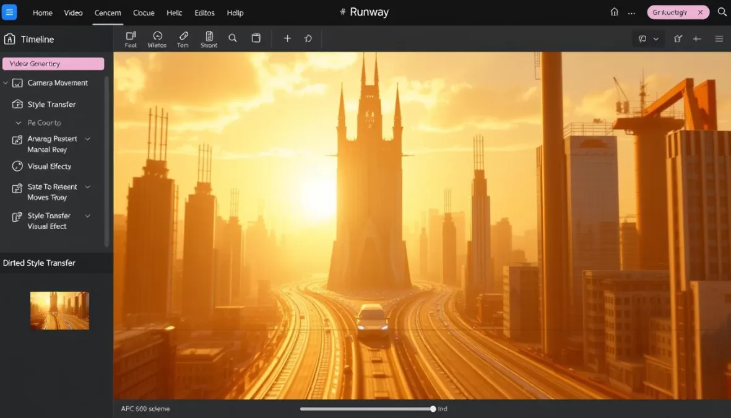The width and height of the screenshot is (731, 418).
Task: Click the pink Gr Kuctigy tag
Action: click(x=675, y=12)
